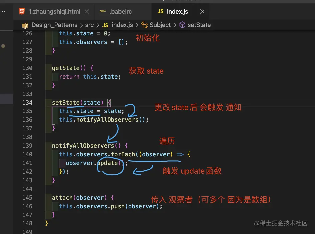
Task: Click line number 134 in gutter
Action: coord(27,103)
